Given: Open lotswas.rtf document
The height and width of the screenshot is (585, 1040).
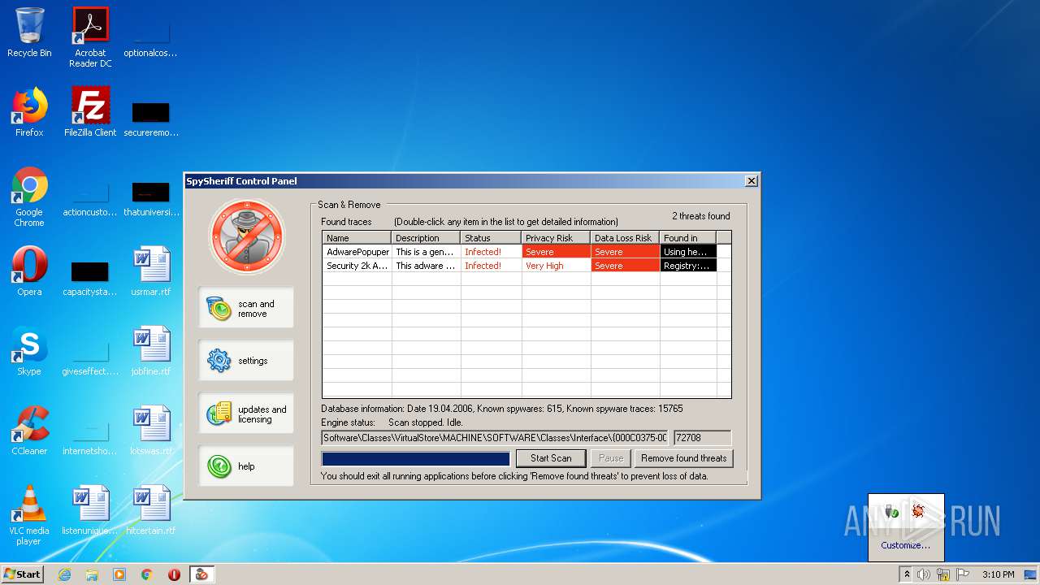Looking at the screenshot, I should click(x=151, y=431).
